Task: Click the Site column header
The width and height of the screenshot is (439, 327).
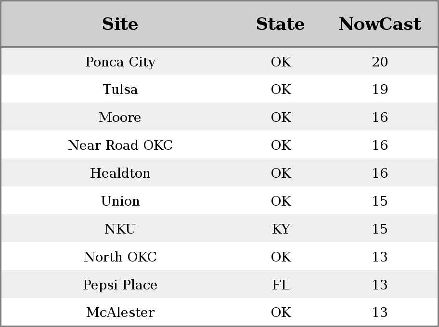Action: (x=120, y=24)
